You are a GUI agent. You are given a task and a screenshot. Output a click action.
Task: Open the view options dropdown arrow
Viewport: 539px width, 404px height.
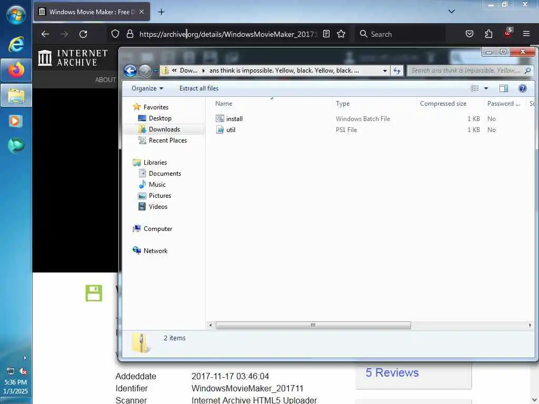click(486, 88)
